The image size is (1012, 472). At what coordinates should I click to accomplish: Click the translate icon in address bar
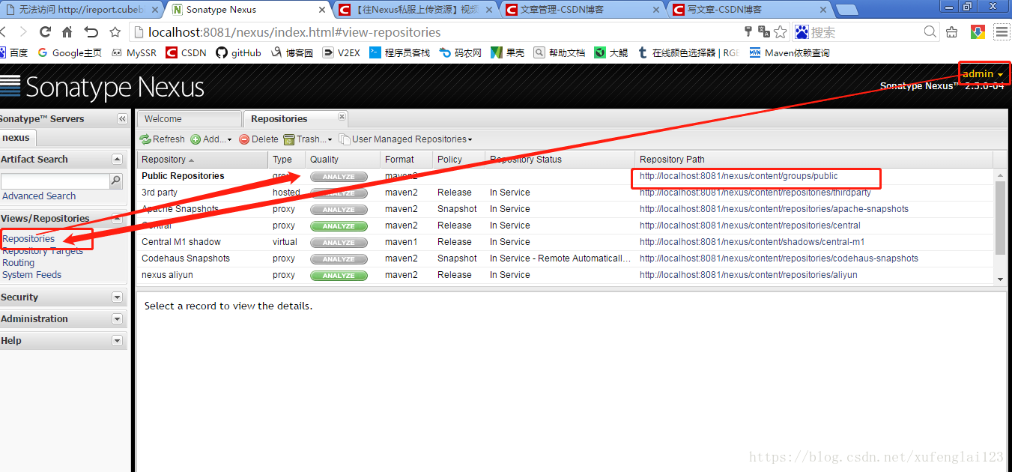tap(764, 31)
